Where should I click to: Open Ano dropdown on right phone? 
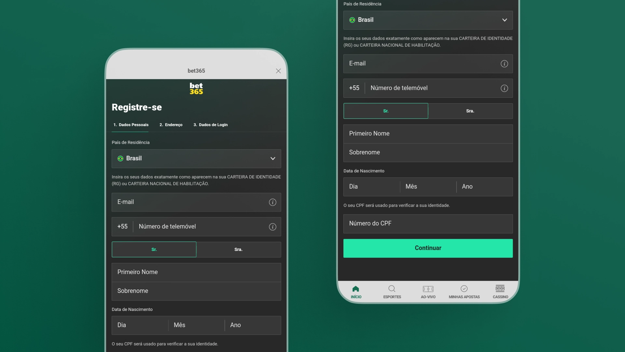485,187
